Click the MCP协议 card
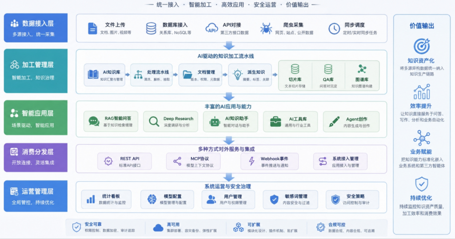The height and width of the screenshot is (239, 455). click(x=193, y=161)
